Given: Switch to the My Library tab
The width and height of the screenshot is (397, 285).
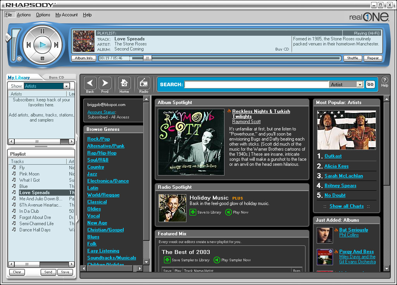Looking at the screenshot, I should pyautogui.click(x=19, y=77).
